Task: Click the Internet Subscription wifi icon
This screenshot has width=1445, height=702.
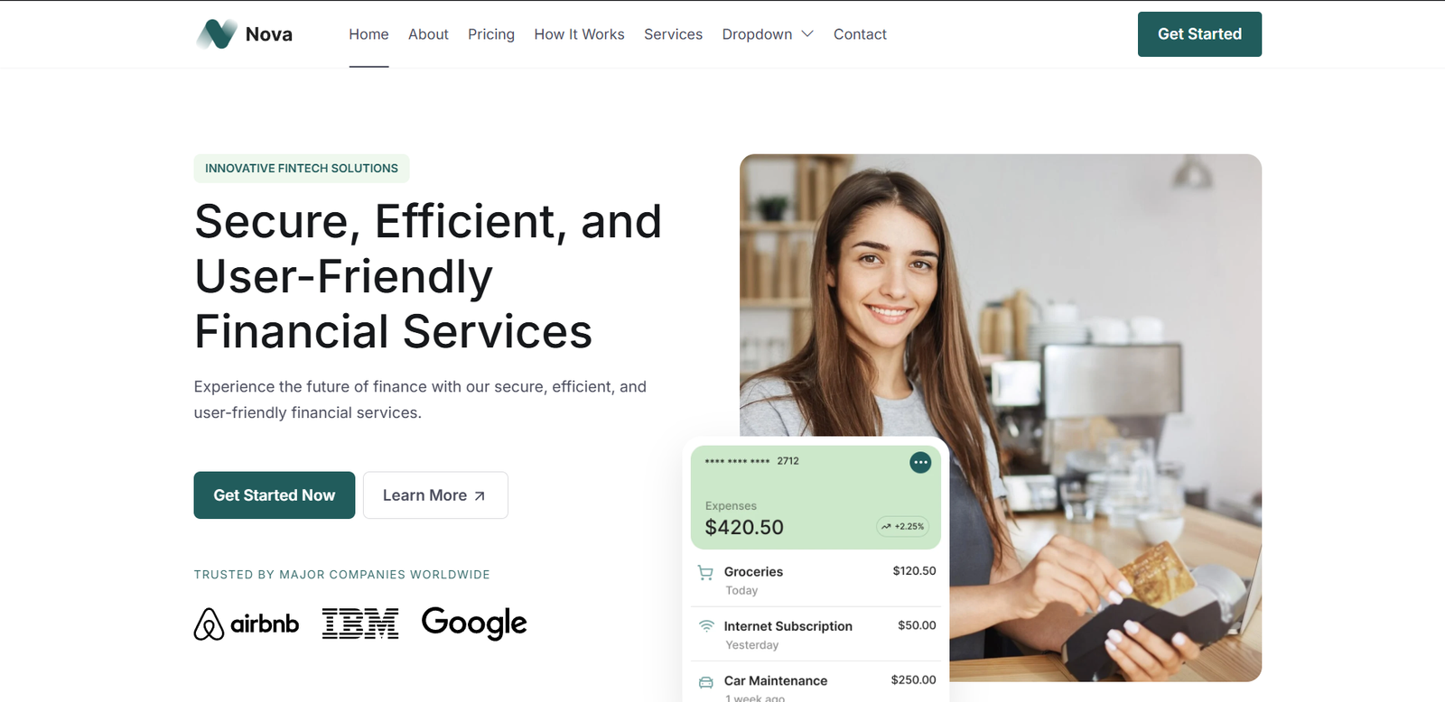Action: click(x=706, y=626)
